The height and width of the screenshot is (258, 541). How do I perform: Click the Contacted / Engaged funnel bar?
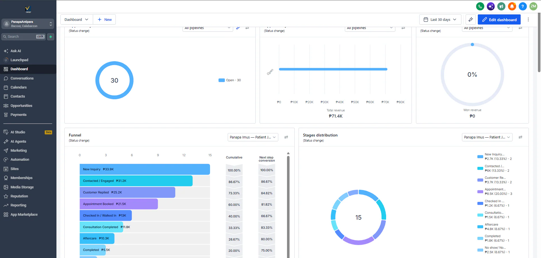[x=136, y=181]
